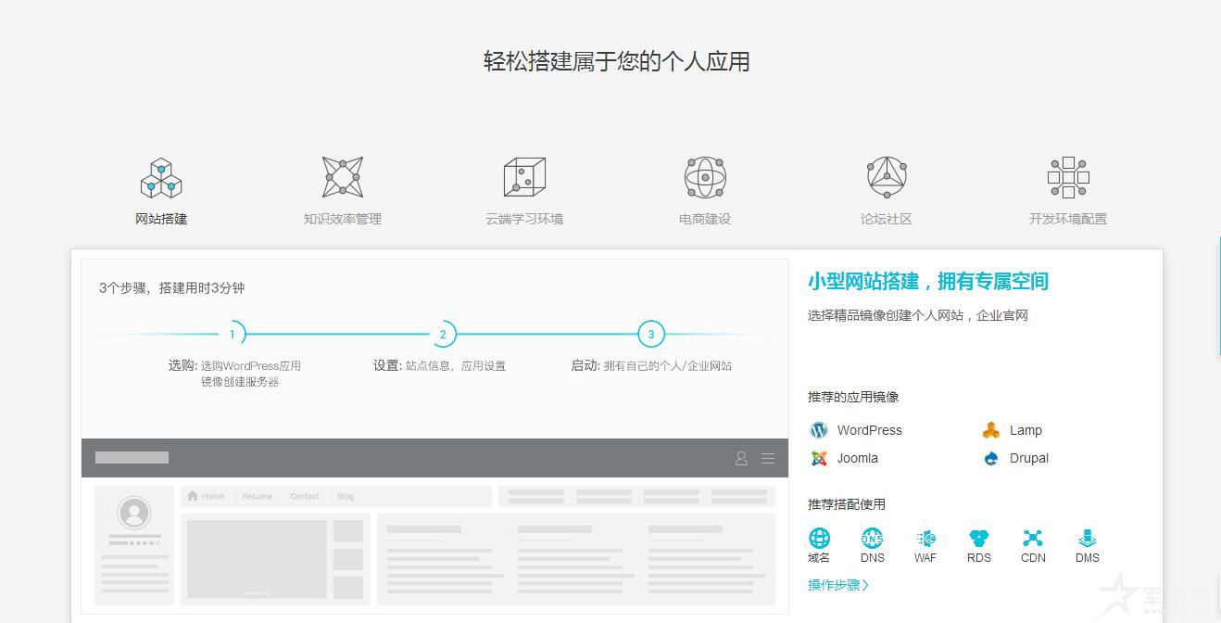Click the website preview mockup thumbnail
The height and width of the screenshot is (623, 1221).
pos(434,524)
